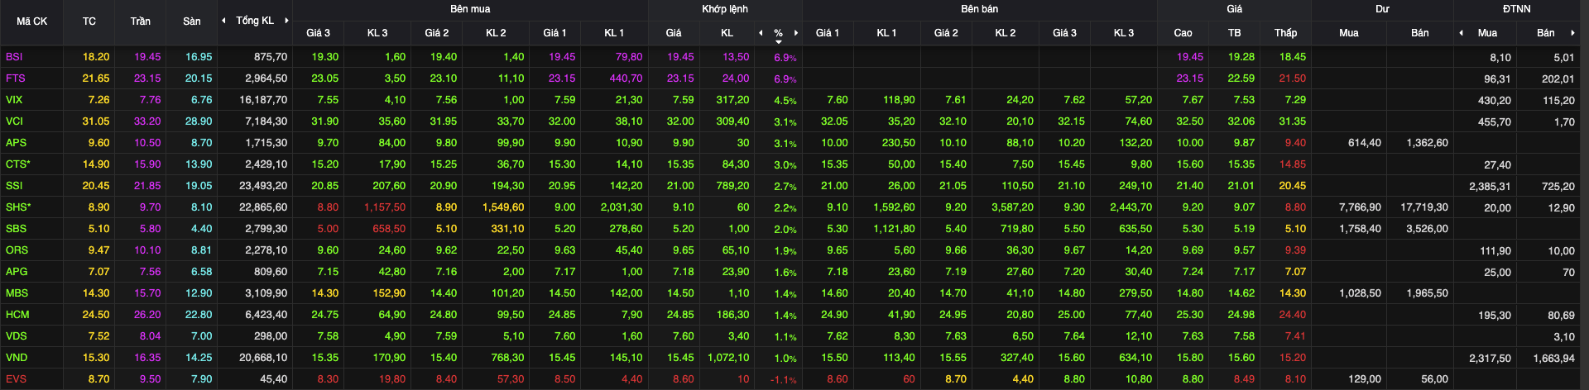This screenshot has height=390, width=1589.
Task: Select the VDS ticker
Action: pyautogui.click(x=16, y=336)
